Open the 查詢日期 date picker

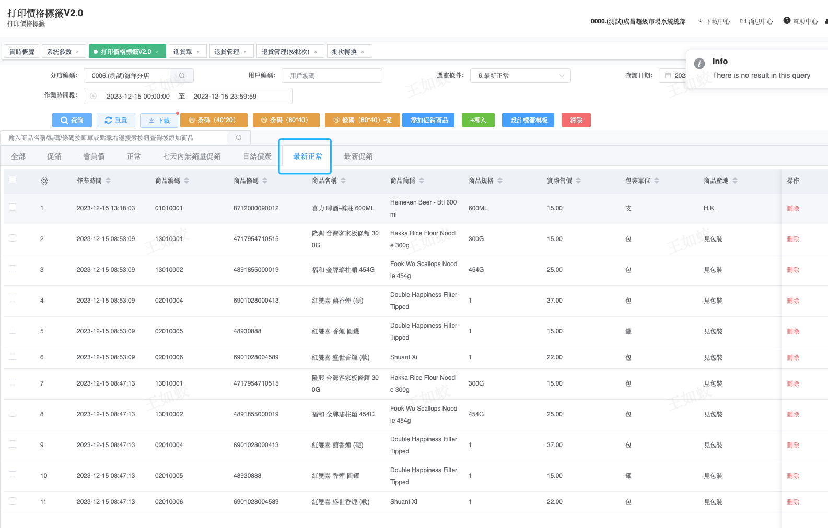pyautogui.click(x=674, y=76)
